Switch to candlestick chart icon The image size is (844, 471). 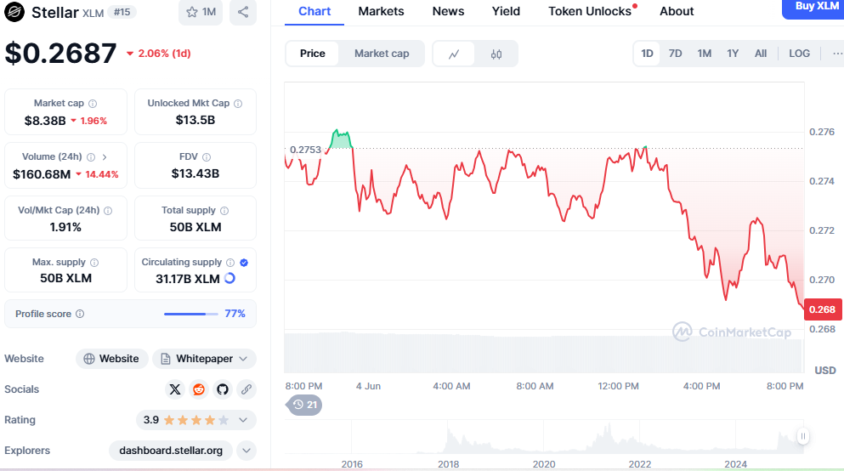click(496, 54)
